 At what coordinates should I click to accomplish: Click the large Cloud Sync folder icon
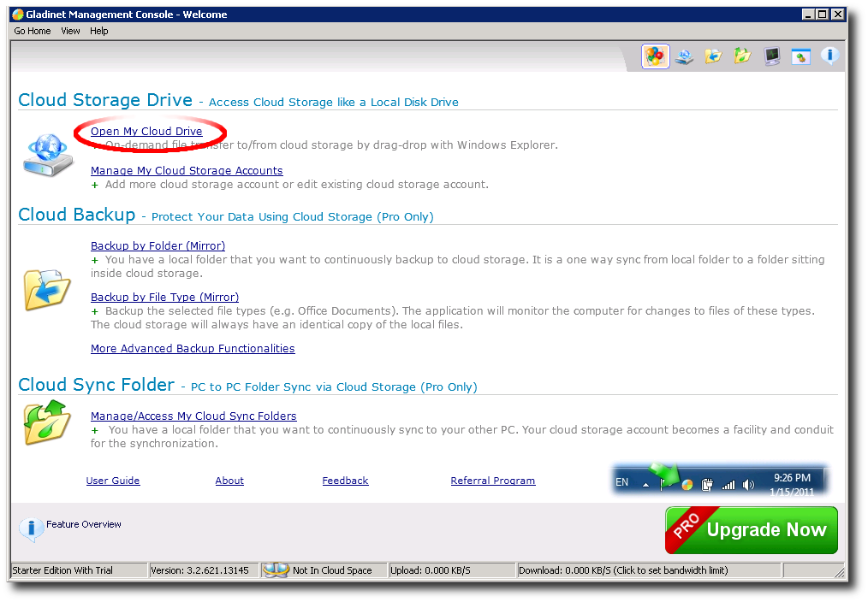point(47,423)
